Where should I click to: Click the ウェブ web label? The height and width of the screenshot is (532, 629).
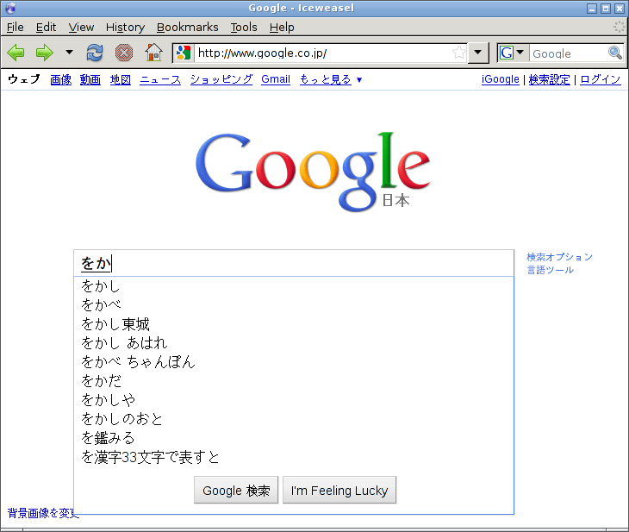(x=24, y=79)
